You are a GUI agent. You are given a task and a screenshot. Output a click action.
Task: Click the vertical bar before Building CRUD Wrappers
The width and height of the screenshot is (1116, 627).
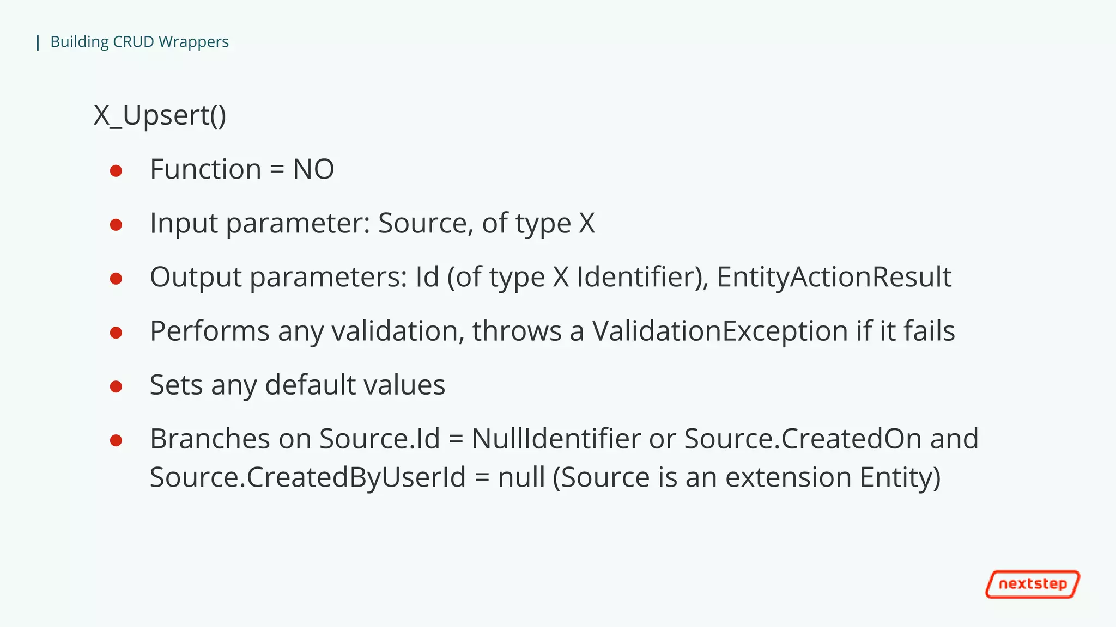pos(38,42)
